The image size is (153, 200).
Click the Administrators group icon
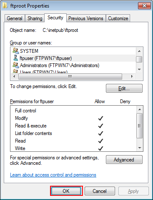pos(15,65)
